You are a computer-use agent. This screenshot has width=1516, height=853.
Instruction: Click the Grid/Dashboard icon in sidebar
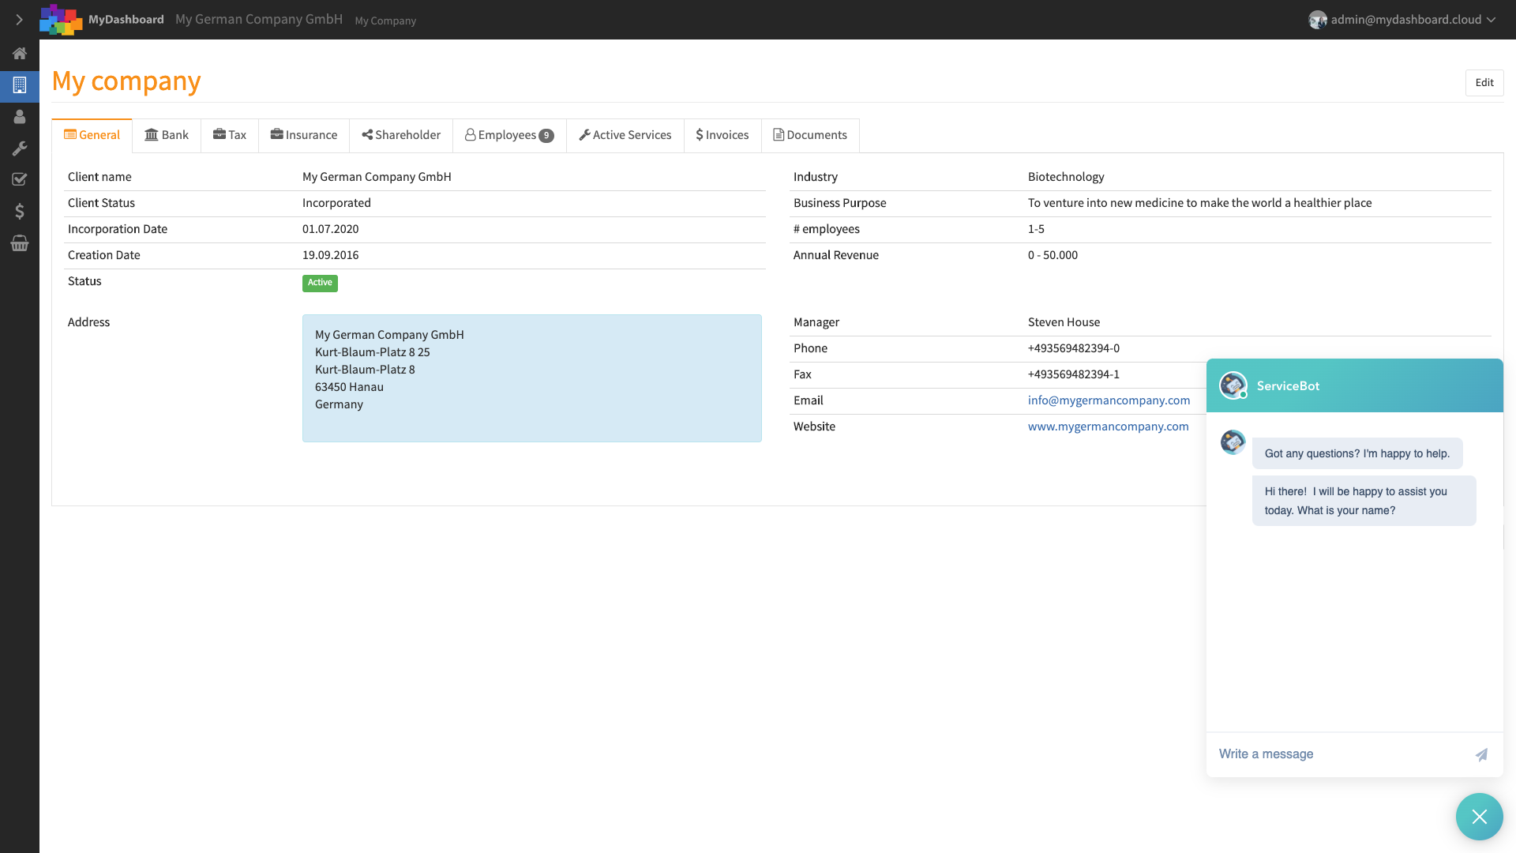point(19,85)
